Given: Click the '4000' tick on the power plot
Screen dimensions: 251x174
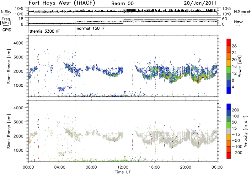Looking at the screenshot, I should point(18,43).
